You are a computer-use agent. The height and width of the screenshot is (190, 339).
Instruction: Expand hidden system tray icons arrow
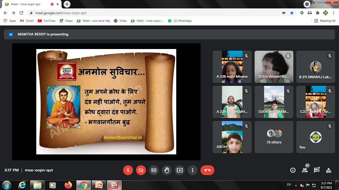(x=296, y=185)
